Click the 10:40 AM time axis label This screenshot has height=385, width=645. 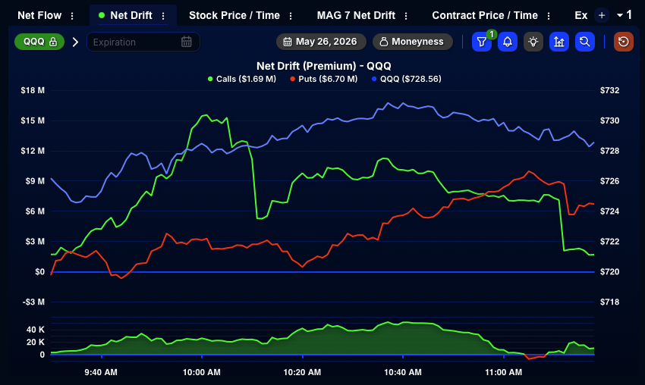click(x=403, y=372)
